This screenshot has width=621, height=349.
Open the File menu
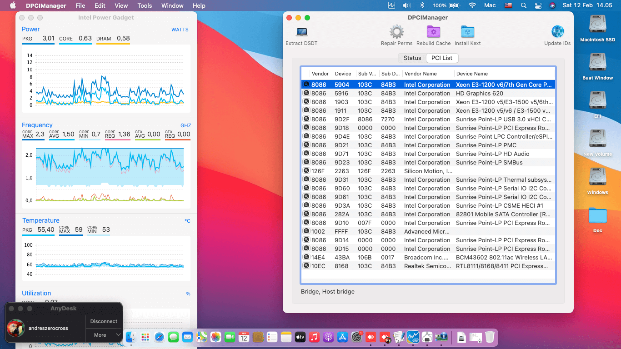80,5
